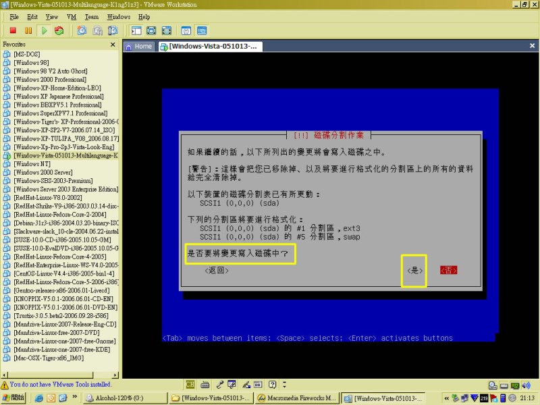Select [SUSE-10.0-CD-i386-2005.10.05-GM] favorite

62,240
